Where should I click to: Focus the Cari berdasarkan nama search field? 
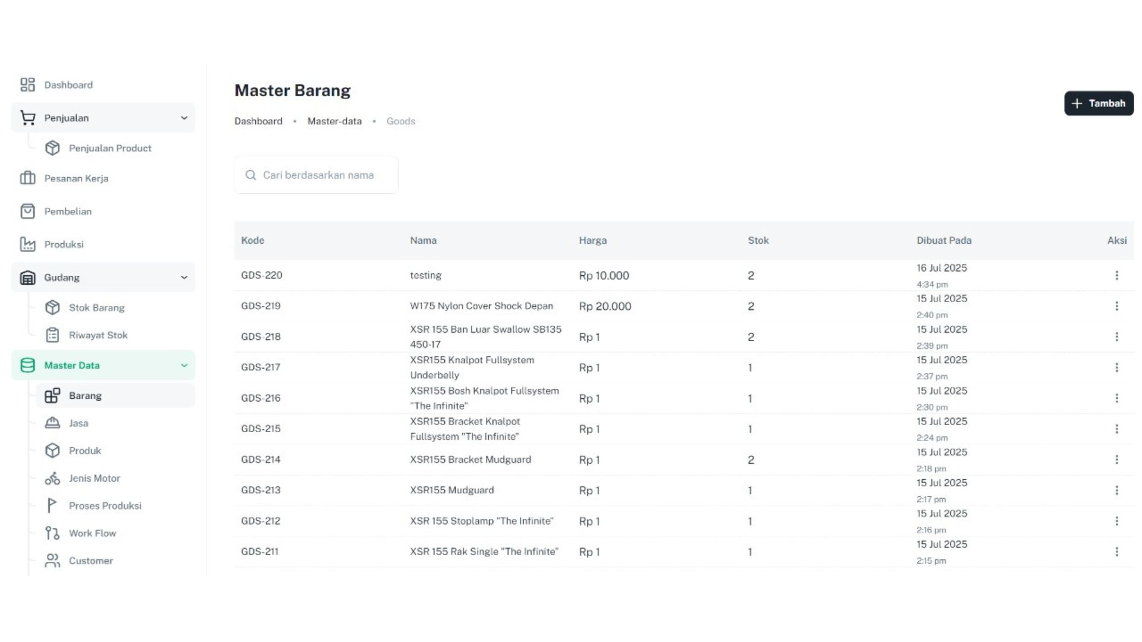318,175
